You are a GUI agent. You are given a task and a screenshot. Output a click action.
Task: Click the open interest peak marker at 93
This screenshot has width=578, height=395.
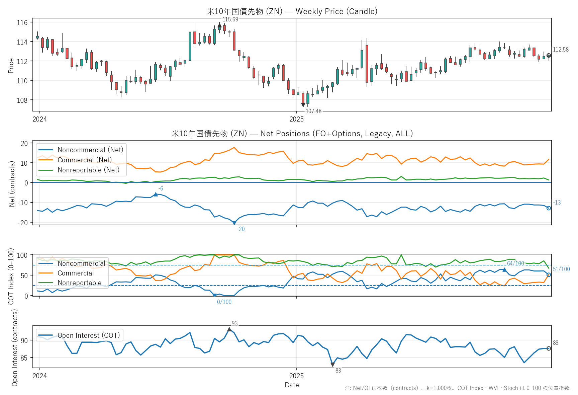pos(229,330)
